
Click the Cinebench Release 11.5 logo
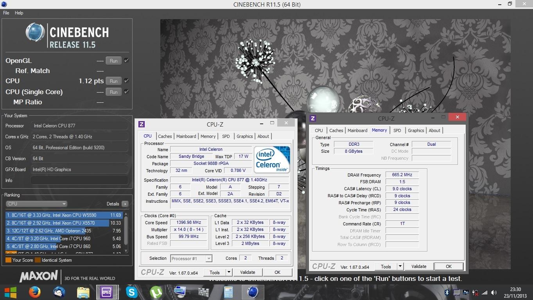pyautogui.click(x=67, y=36)
